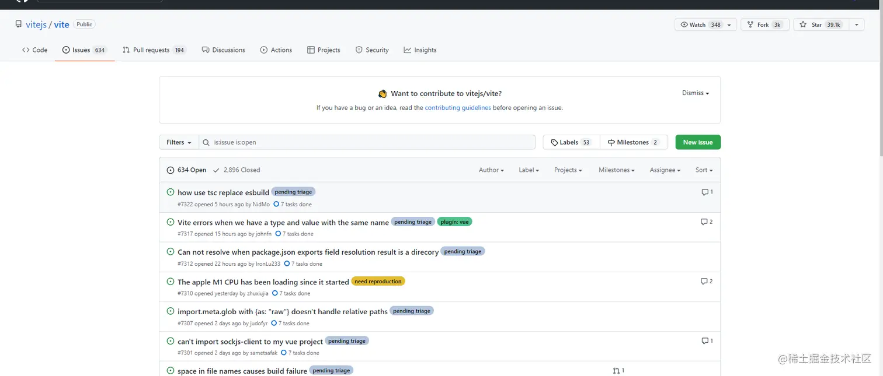Open the Projects tab
This screenshot has height=376, width=883.
pyautogui.click(x=324, y=50)
